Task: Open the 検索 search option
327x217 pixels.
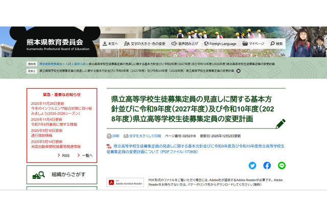Action: click(276, 44)
